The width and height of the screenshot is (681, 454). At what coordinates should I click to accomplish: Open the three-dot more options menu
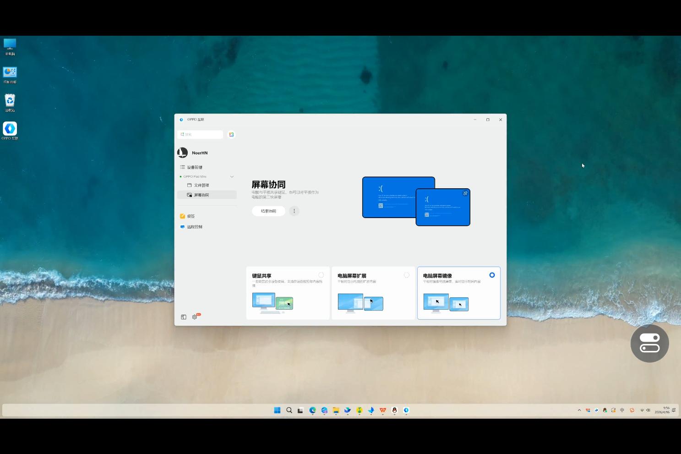pyautogui.click(x=294, y=211)
